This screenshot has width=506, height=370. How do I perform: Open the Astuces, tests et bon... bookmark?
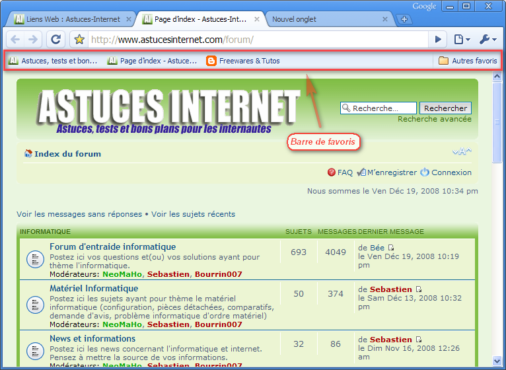click(53, 61)
